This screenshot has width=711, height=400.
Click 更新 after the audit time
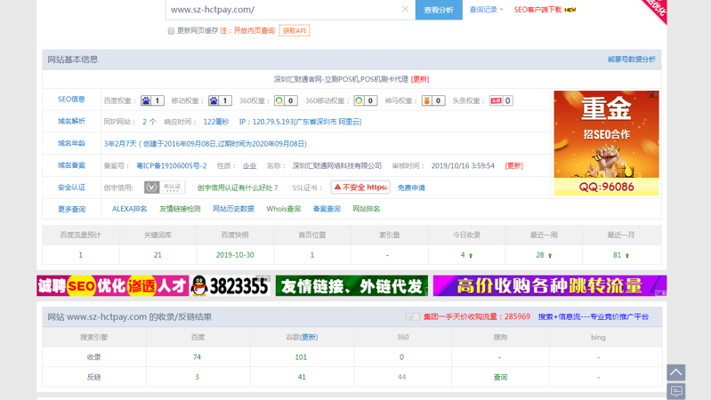coord(513,166)
